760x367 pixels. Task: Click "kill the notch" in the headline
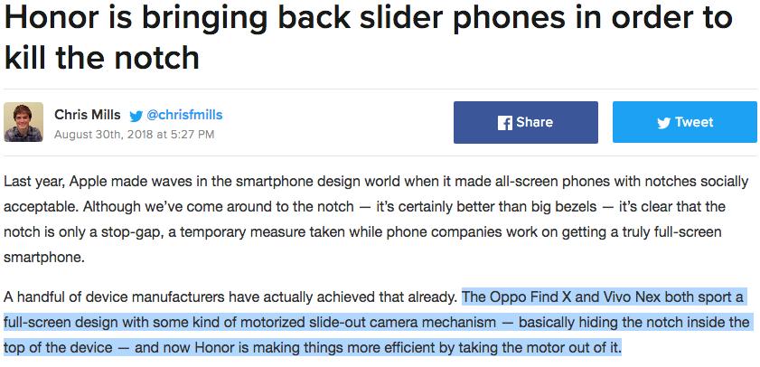(x=100, y=58)
